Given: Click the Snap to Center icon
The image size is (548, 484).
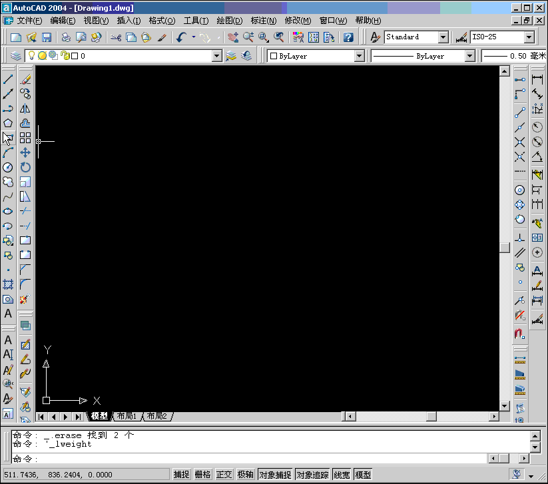Looking at the screenshot, I should pyautogui.click(x=519, y=190).
